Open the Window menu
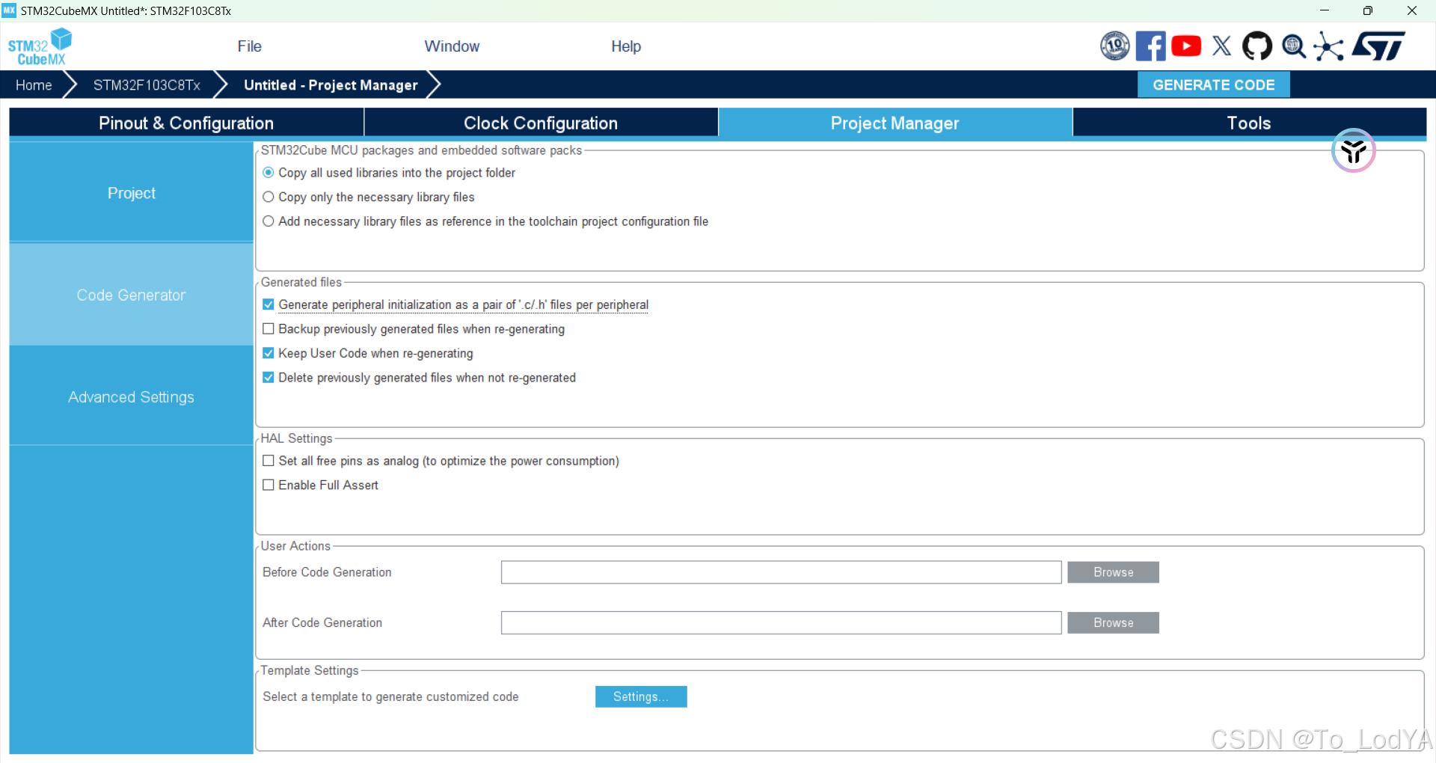 point(452,46)
